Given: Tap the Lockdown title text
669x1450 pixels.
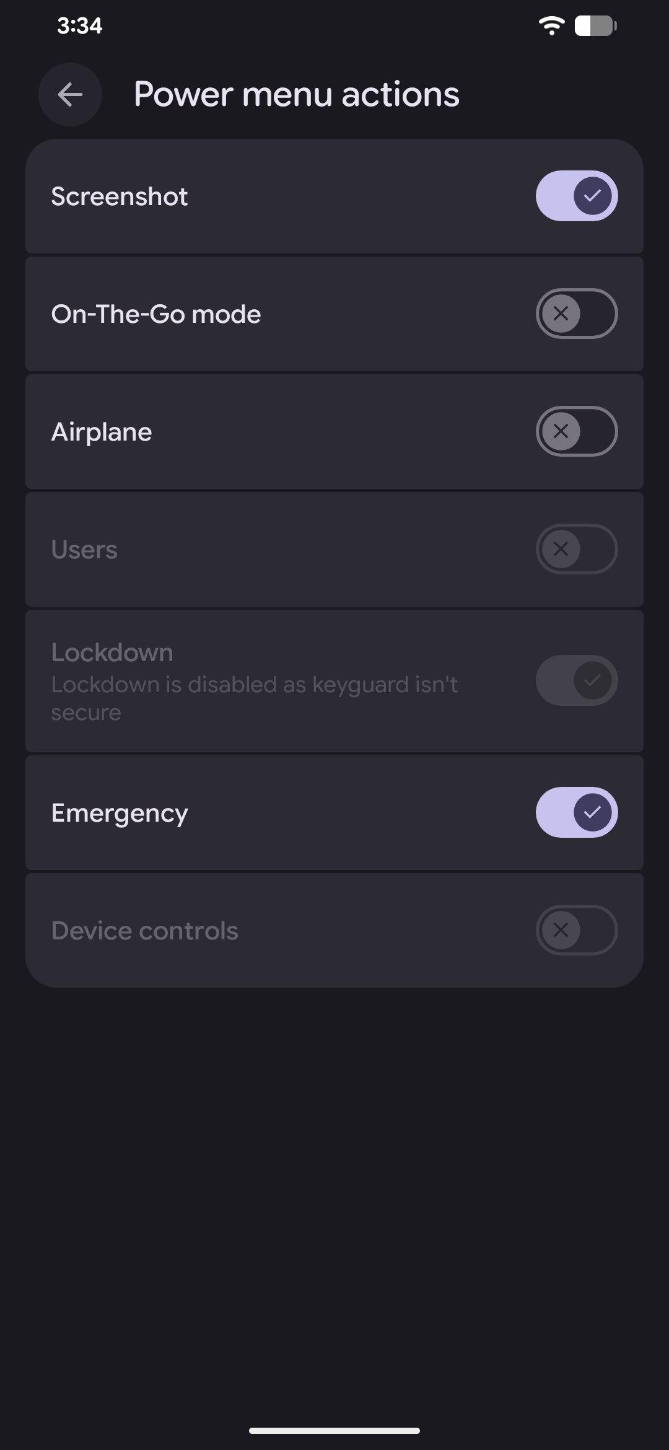Looking at the screenshot, I should (112, 652).
